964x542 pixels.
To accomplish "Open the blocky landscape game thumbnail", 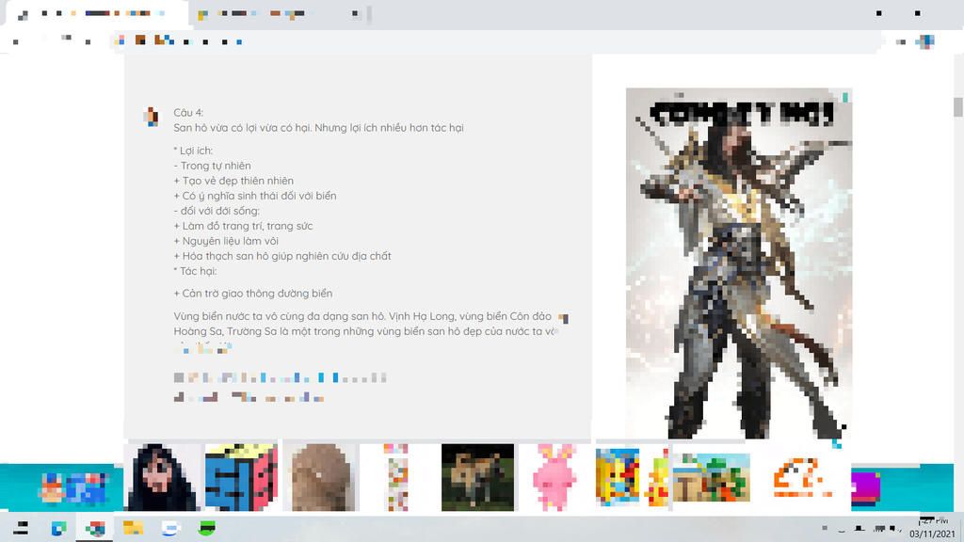I will click(x=712, y=477).
